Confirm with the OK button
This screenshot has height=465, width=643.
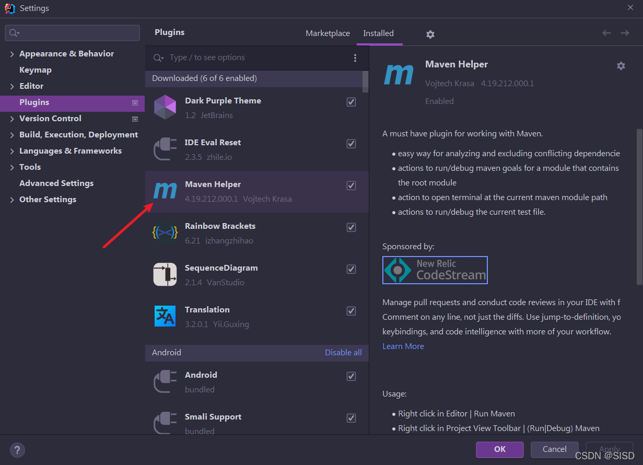pyautogui.click(x=500, y=449)
